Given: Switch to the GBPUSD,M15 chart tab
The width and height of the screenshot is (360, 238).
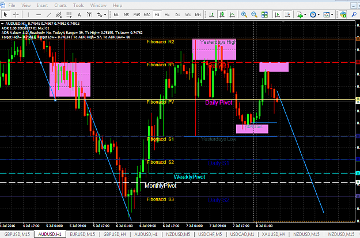Looking at the screenshot, I should tap(17, 235).
